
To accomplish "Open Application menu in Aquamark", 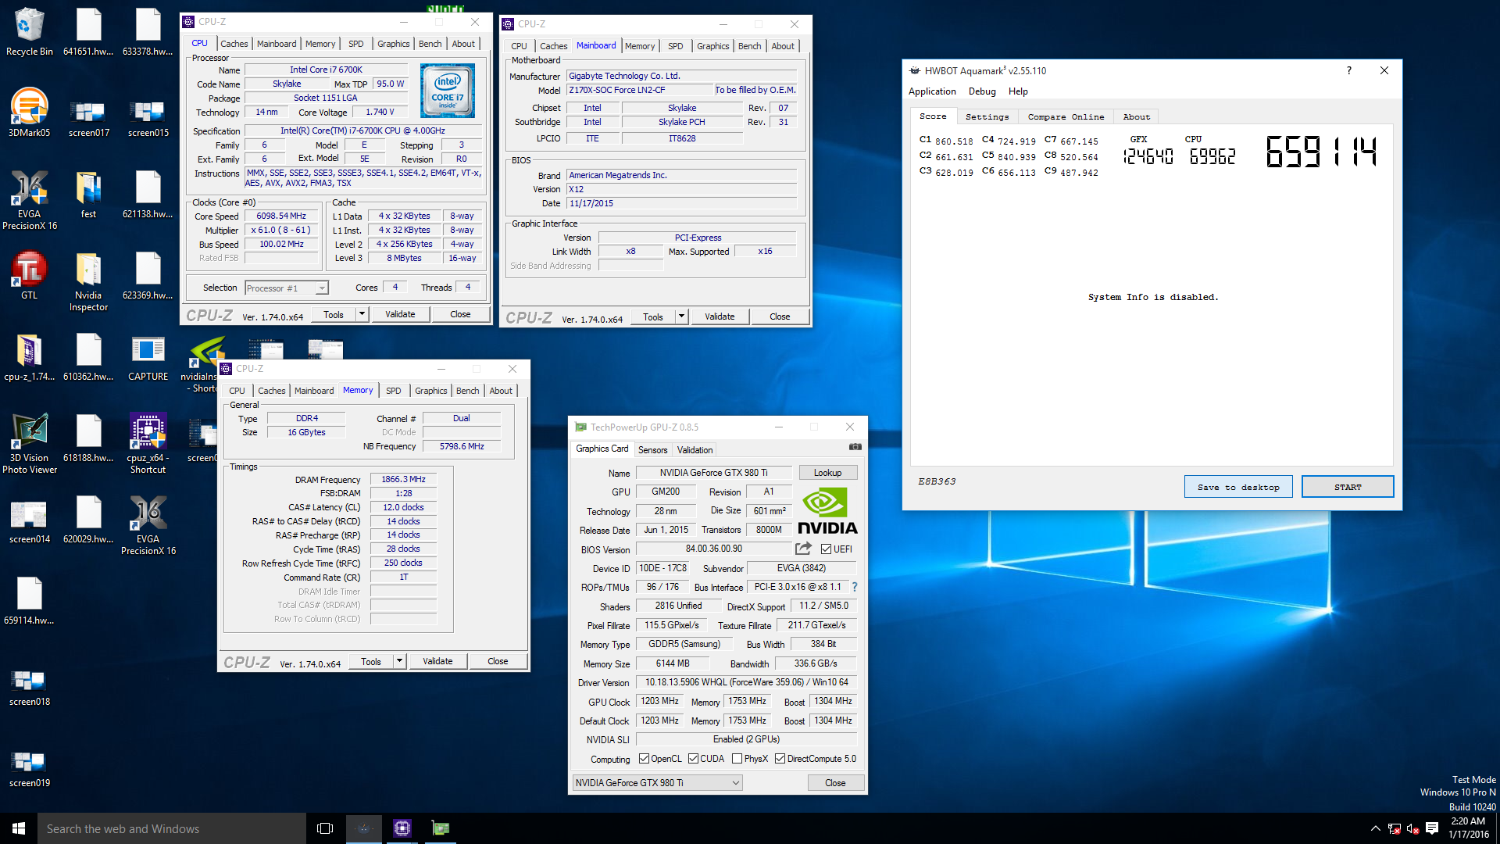I will pos(932,91).
